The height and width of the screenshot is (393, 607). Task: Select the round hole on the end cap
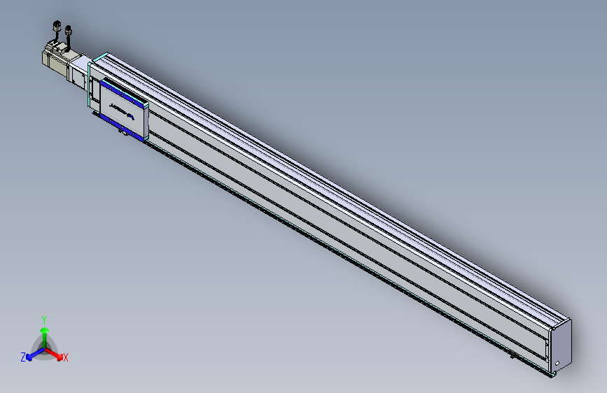pos(557,363)
